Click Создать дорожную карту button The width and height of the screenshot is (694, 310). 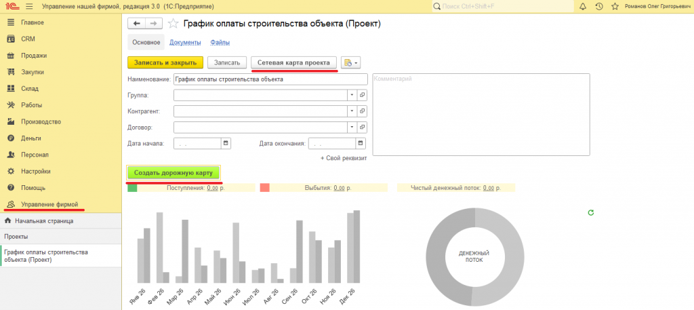click(x=173, y=173)
